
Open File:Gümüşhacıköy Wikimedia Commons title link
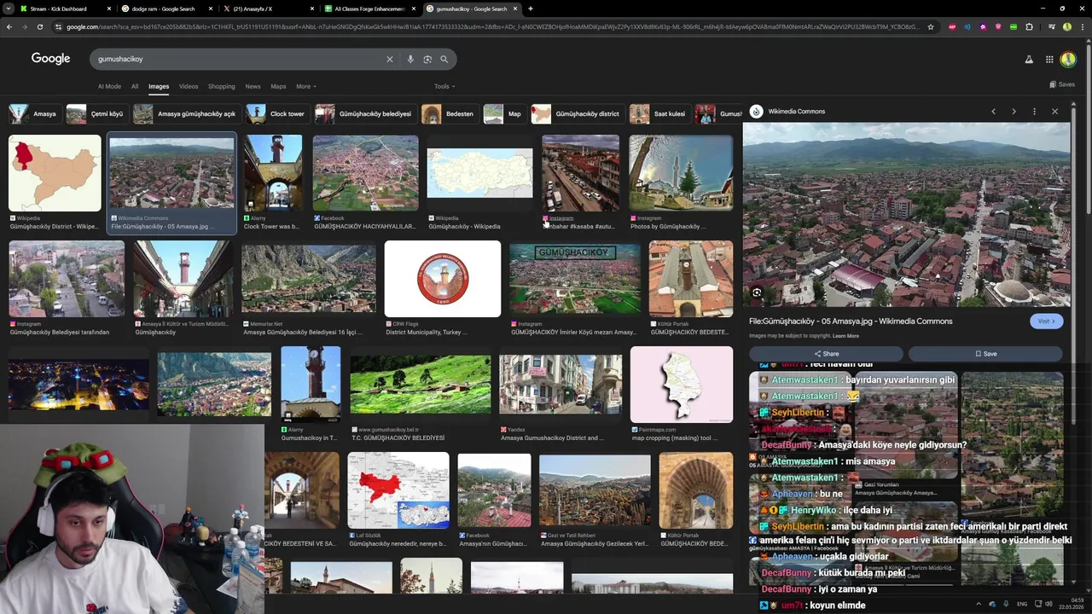[x=851, y=321]
